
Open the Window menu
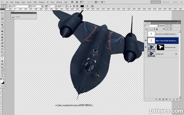(59, 2)
